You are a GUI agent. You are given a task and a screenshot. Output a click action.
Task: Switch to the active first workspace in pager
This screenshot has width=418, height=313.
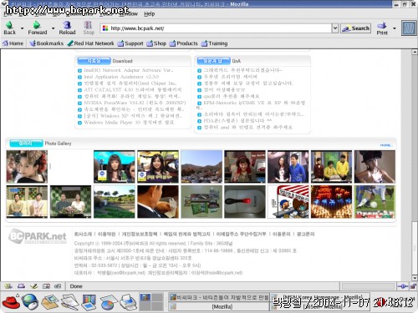pos(145,297)
